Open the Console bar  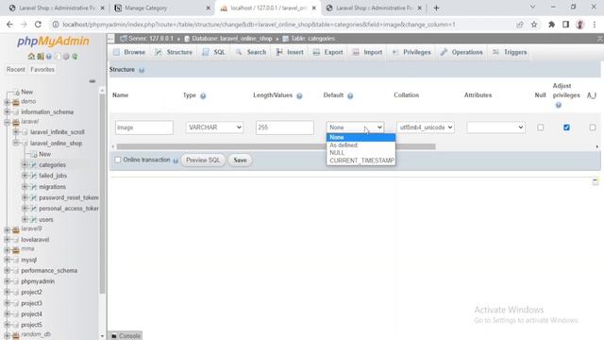click(x=126, y=336)
